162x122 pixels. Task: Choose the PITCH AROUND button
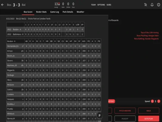click(x=125, y=111)
